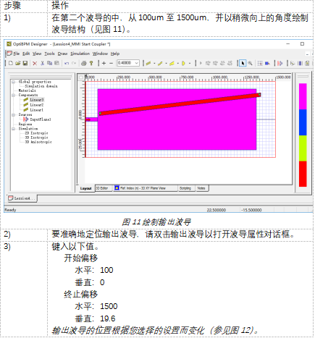Image resolution: width=315 pixels, height=338 pixels.
Task: Click the New document toolbar icon
Action: (11, 63)
